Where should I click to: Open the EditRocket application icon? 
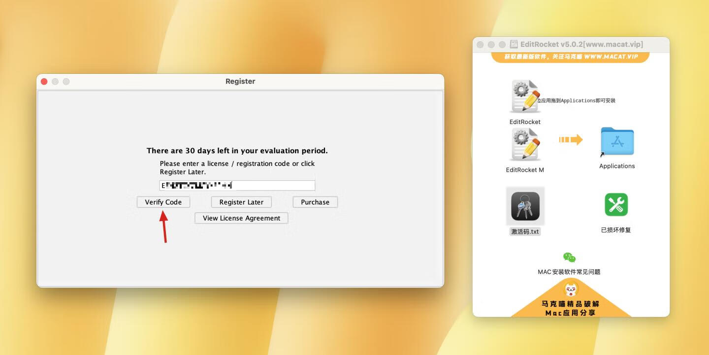525,95
